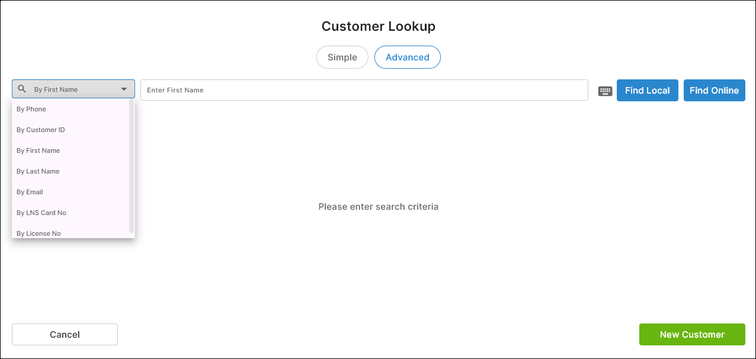Viewport: 756px width, 359px height.
Task: Select By Email search type
Action: [x=71, y=192]
